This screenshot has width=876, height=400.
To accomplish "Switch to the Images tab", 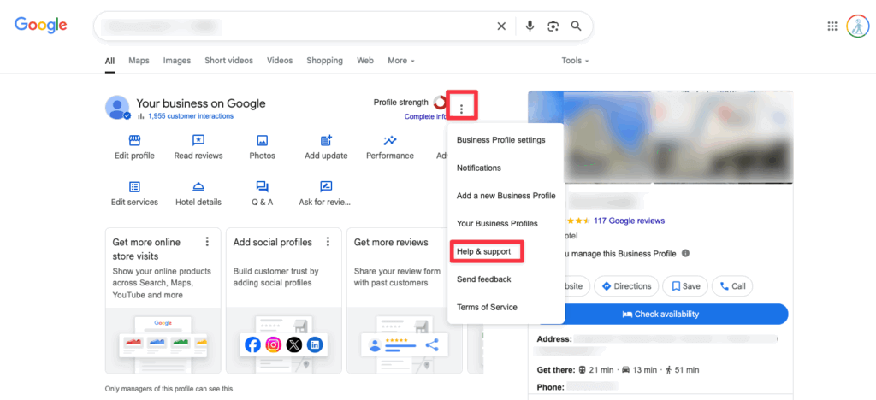I will click(177, 60).
